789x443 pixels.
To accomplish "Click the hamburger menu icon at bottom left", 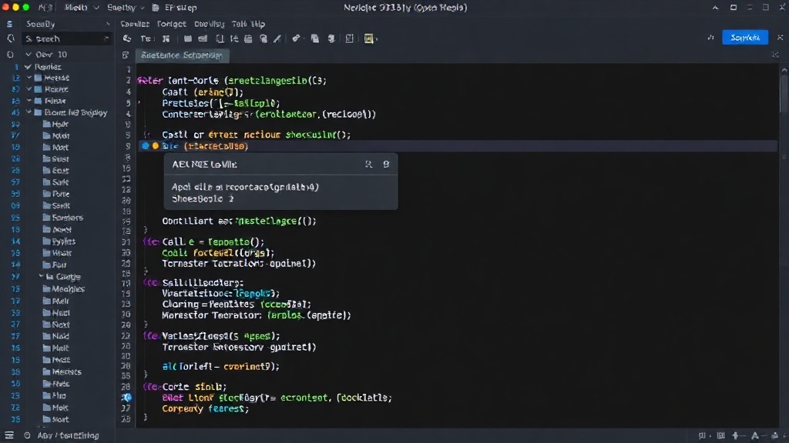I will [x=9, y=435].
